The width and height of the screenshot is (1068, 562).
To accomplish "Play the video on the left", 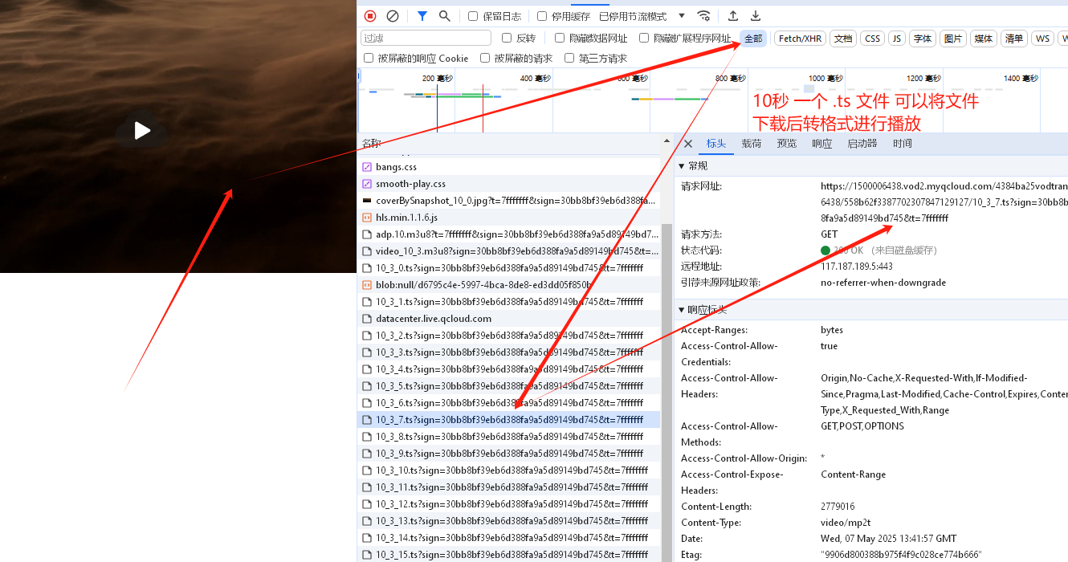I will pos(142,130).
